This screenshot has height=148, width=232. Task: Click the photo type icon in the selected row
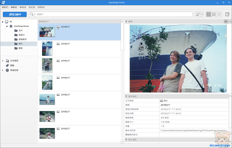[x=58, y=27]
